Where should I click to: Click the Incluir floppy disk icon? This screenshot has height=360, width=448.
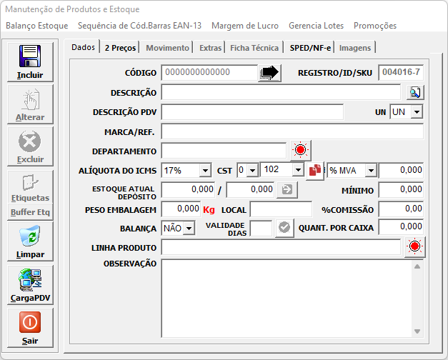point(30,56)
